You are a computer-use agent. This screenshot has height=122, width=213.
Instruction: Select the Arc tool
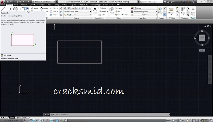tap(22, 9)
